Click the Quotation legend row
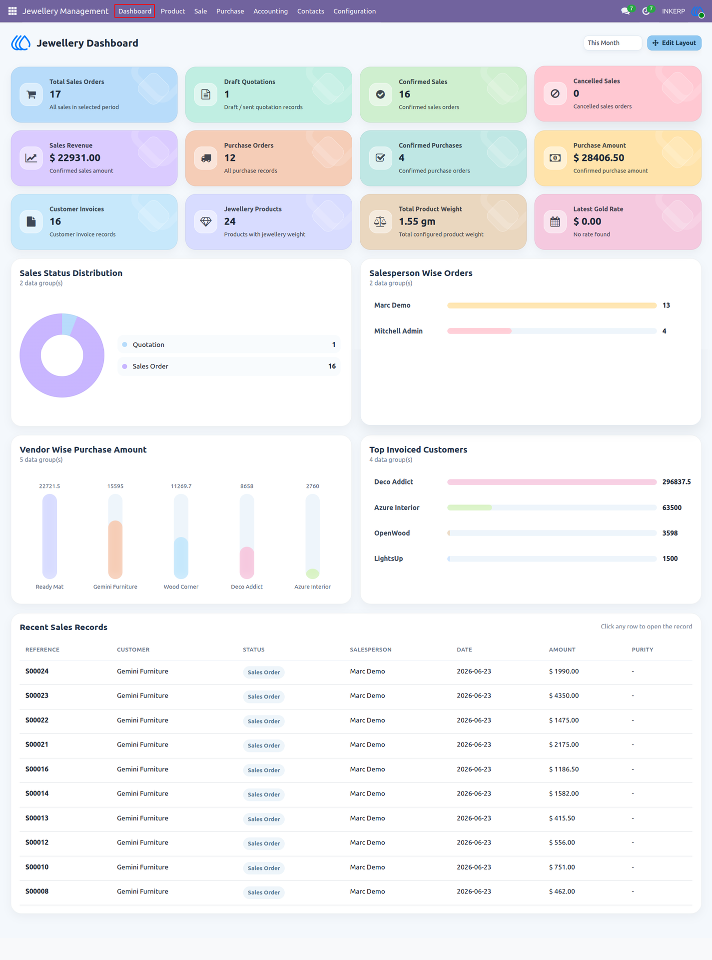The height and width of the screenshot is (960, 712). [229, 344]
